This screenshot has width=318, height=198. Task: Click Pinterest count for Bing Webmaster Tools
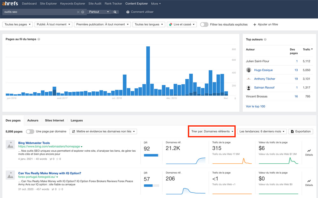tap(59, 159)
